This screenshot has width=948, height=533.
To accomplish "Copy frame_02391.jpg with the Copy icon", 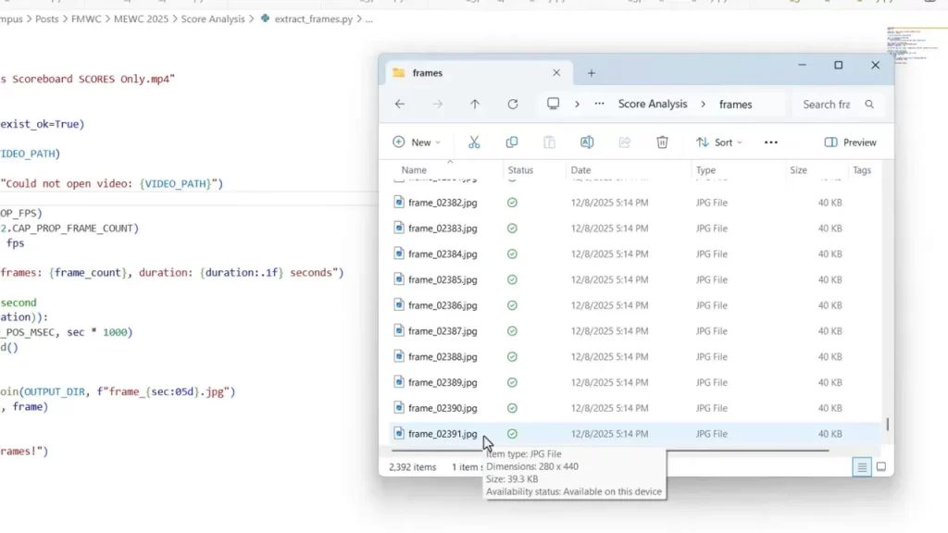I will coord(512,142).
